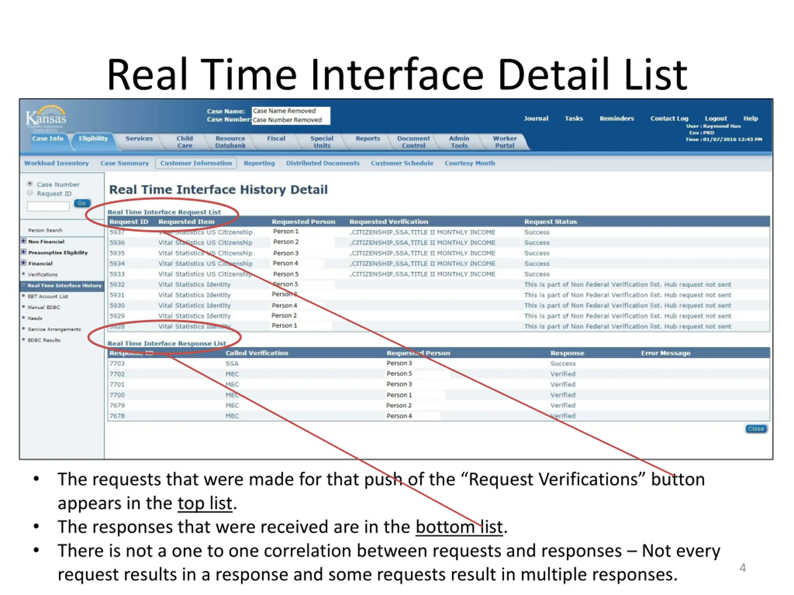Click response ID 7678 row
The width and height of the screenshot is (794, 595).
[439, 416]
